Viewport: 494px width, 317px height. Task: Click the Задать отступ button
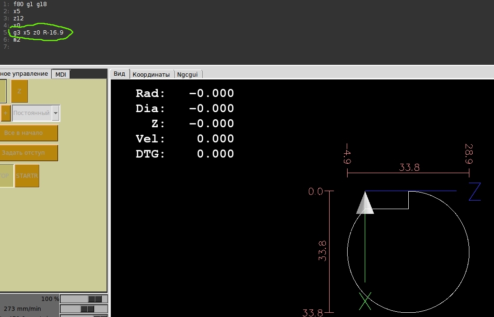(x=29, y=153)
